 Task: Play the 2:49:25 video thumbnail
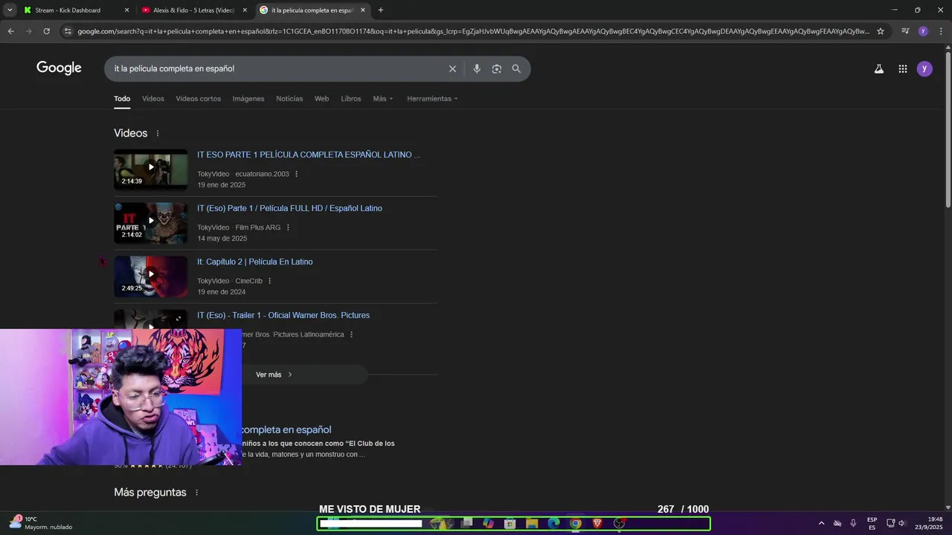click(x=151, y=276)
